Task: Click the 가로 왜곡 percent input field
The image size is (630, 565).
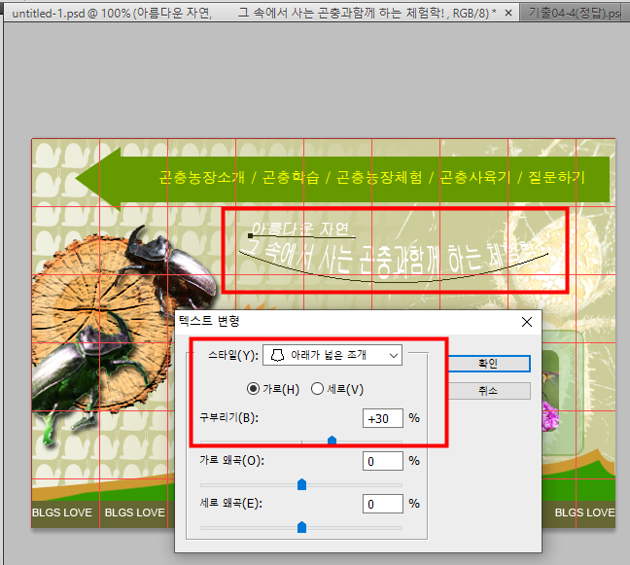Action: tap(382, 461)
